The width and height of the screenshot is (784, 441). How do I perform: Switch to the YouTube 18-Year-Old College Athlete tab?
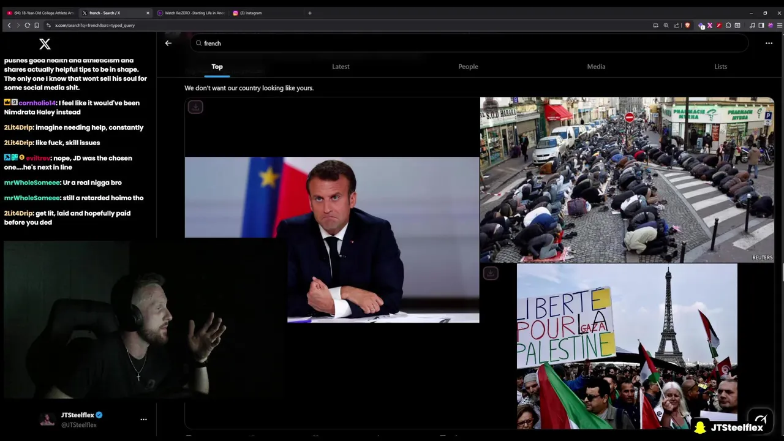40,13
